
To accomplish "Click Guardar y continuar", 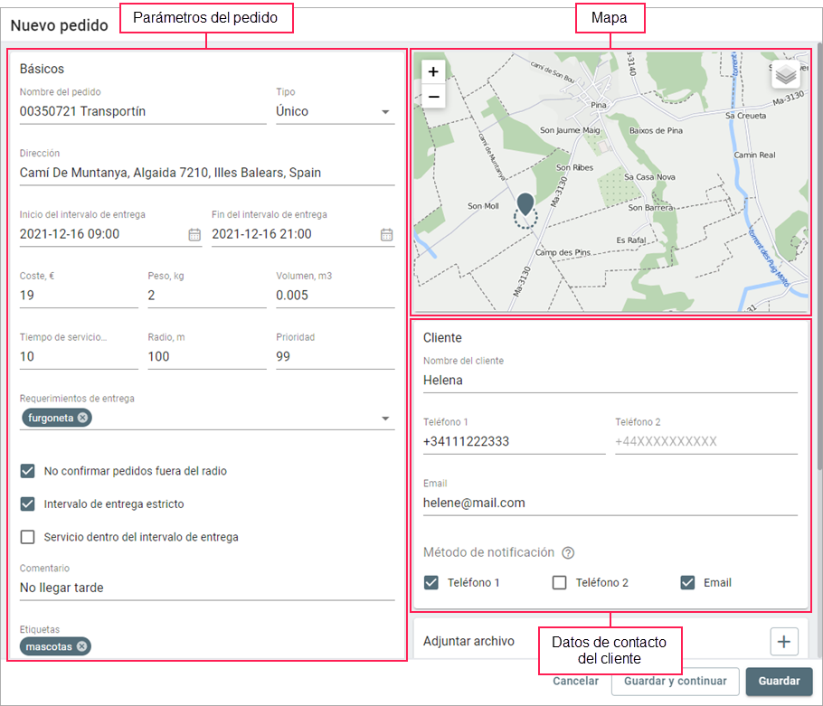I will pyautogui.click(x=675, y=682).
